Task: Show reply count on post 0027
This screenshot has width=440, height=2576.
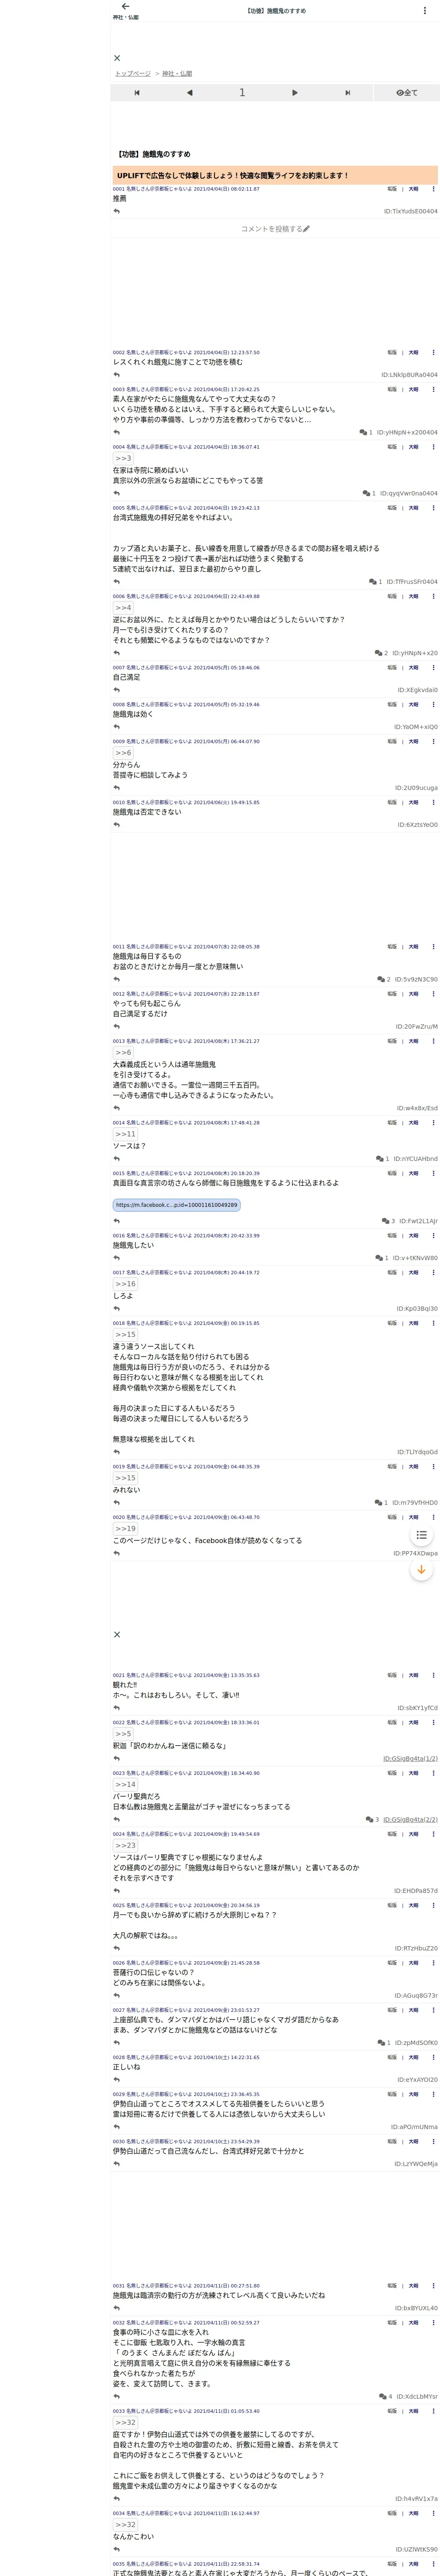Action: point(384,2043)
